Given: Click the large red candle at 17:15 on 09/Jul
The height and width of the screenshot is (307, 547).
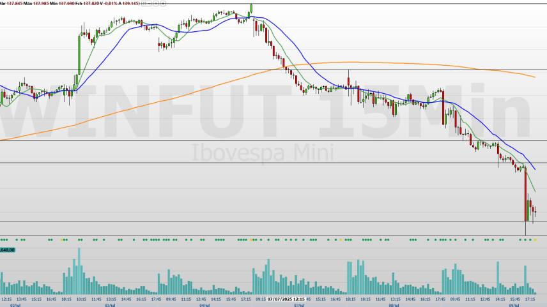Looking at the screenshot, I should tap(525, 195).
